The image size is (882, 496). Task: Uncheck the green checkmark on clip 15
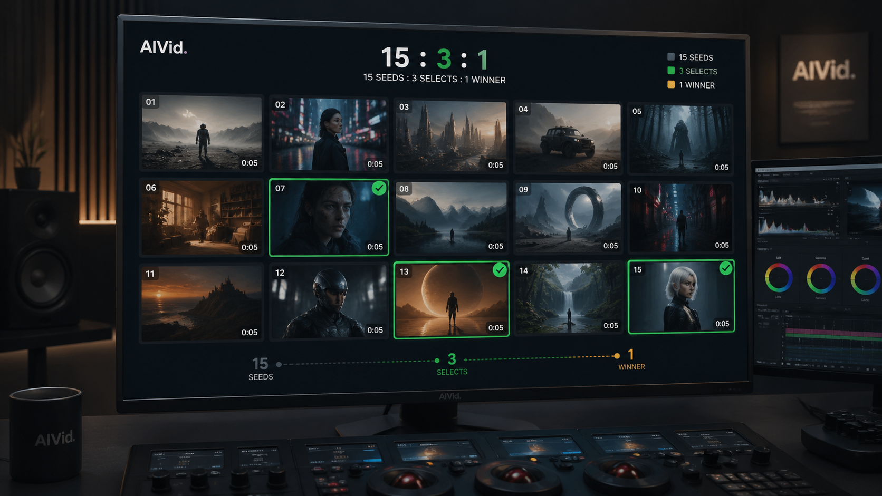(726, 268)
